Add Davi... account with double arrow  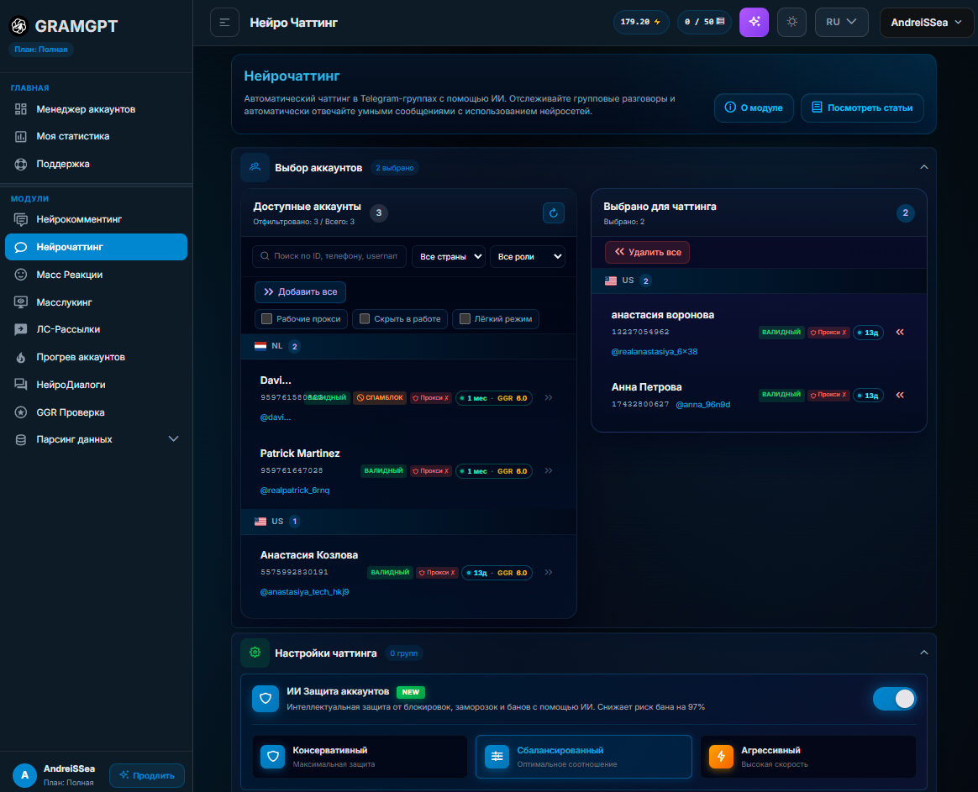click(549, 398)
